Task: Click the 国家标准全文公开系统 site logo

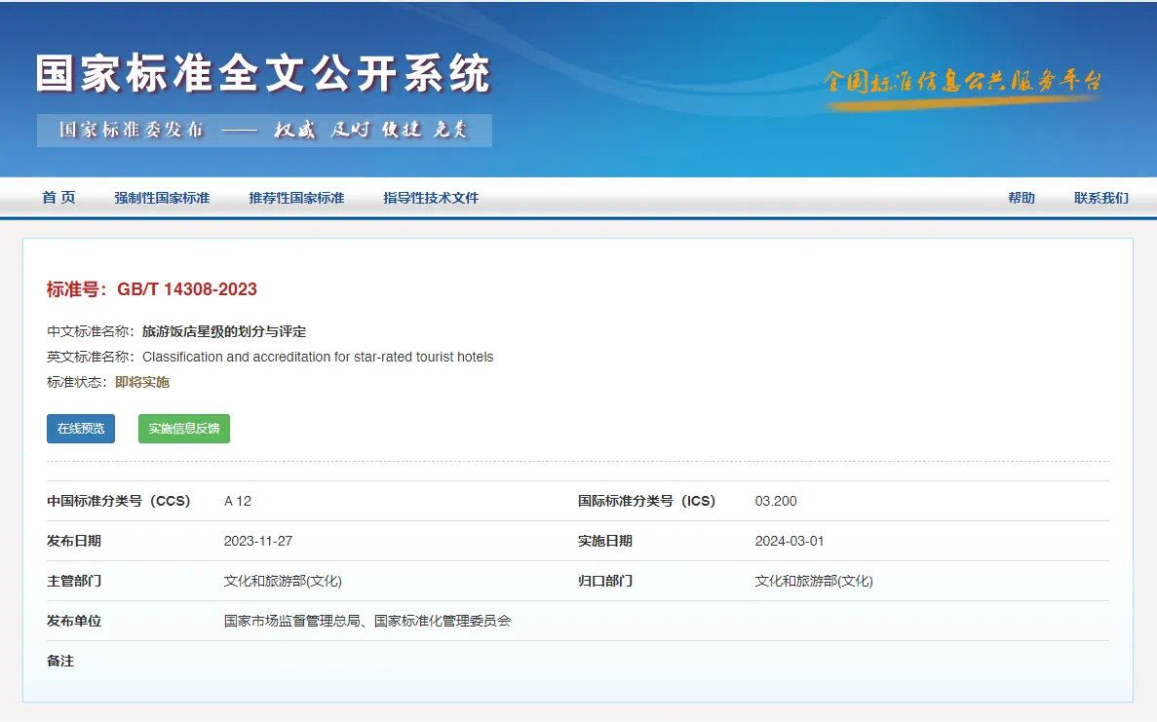Action: 261,73
